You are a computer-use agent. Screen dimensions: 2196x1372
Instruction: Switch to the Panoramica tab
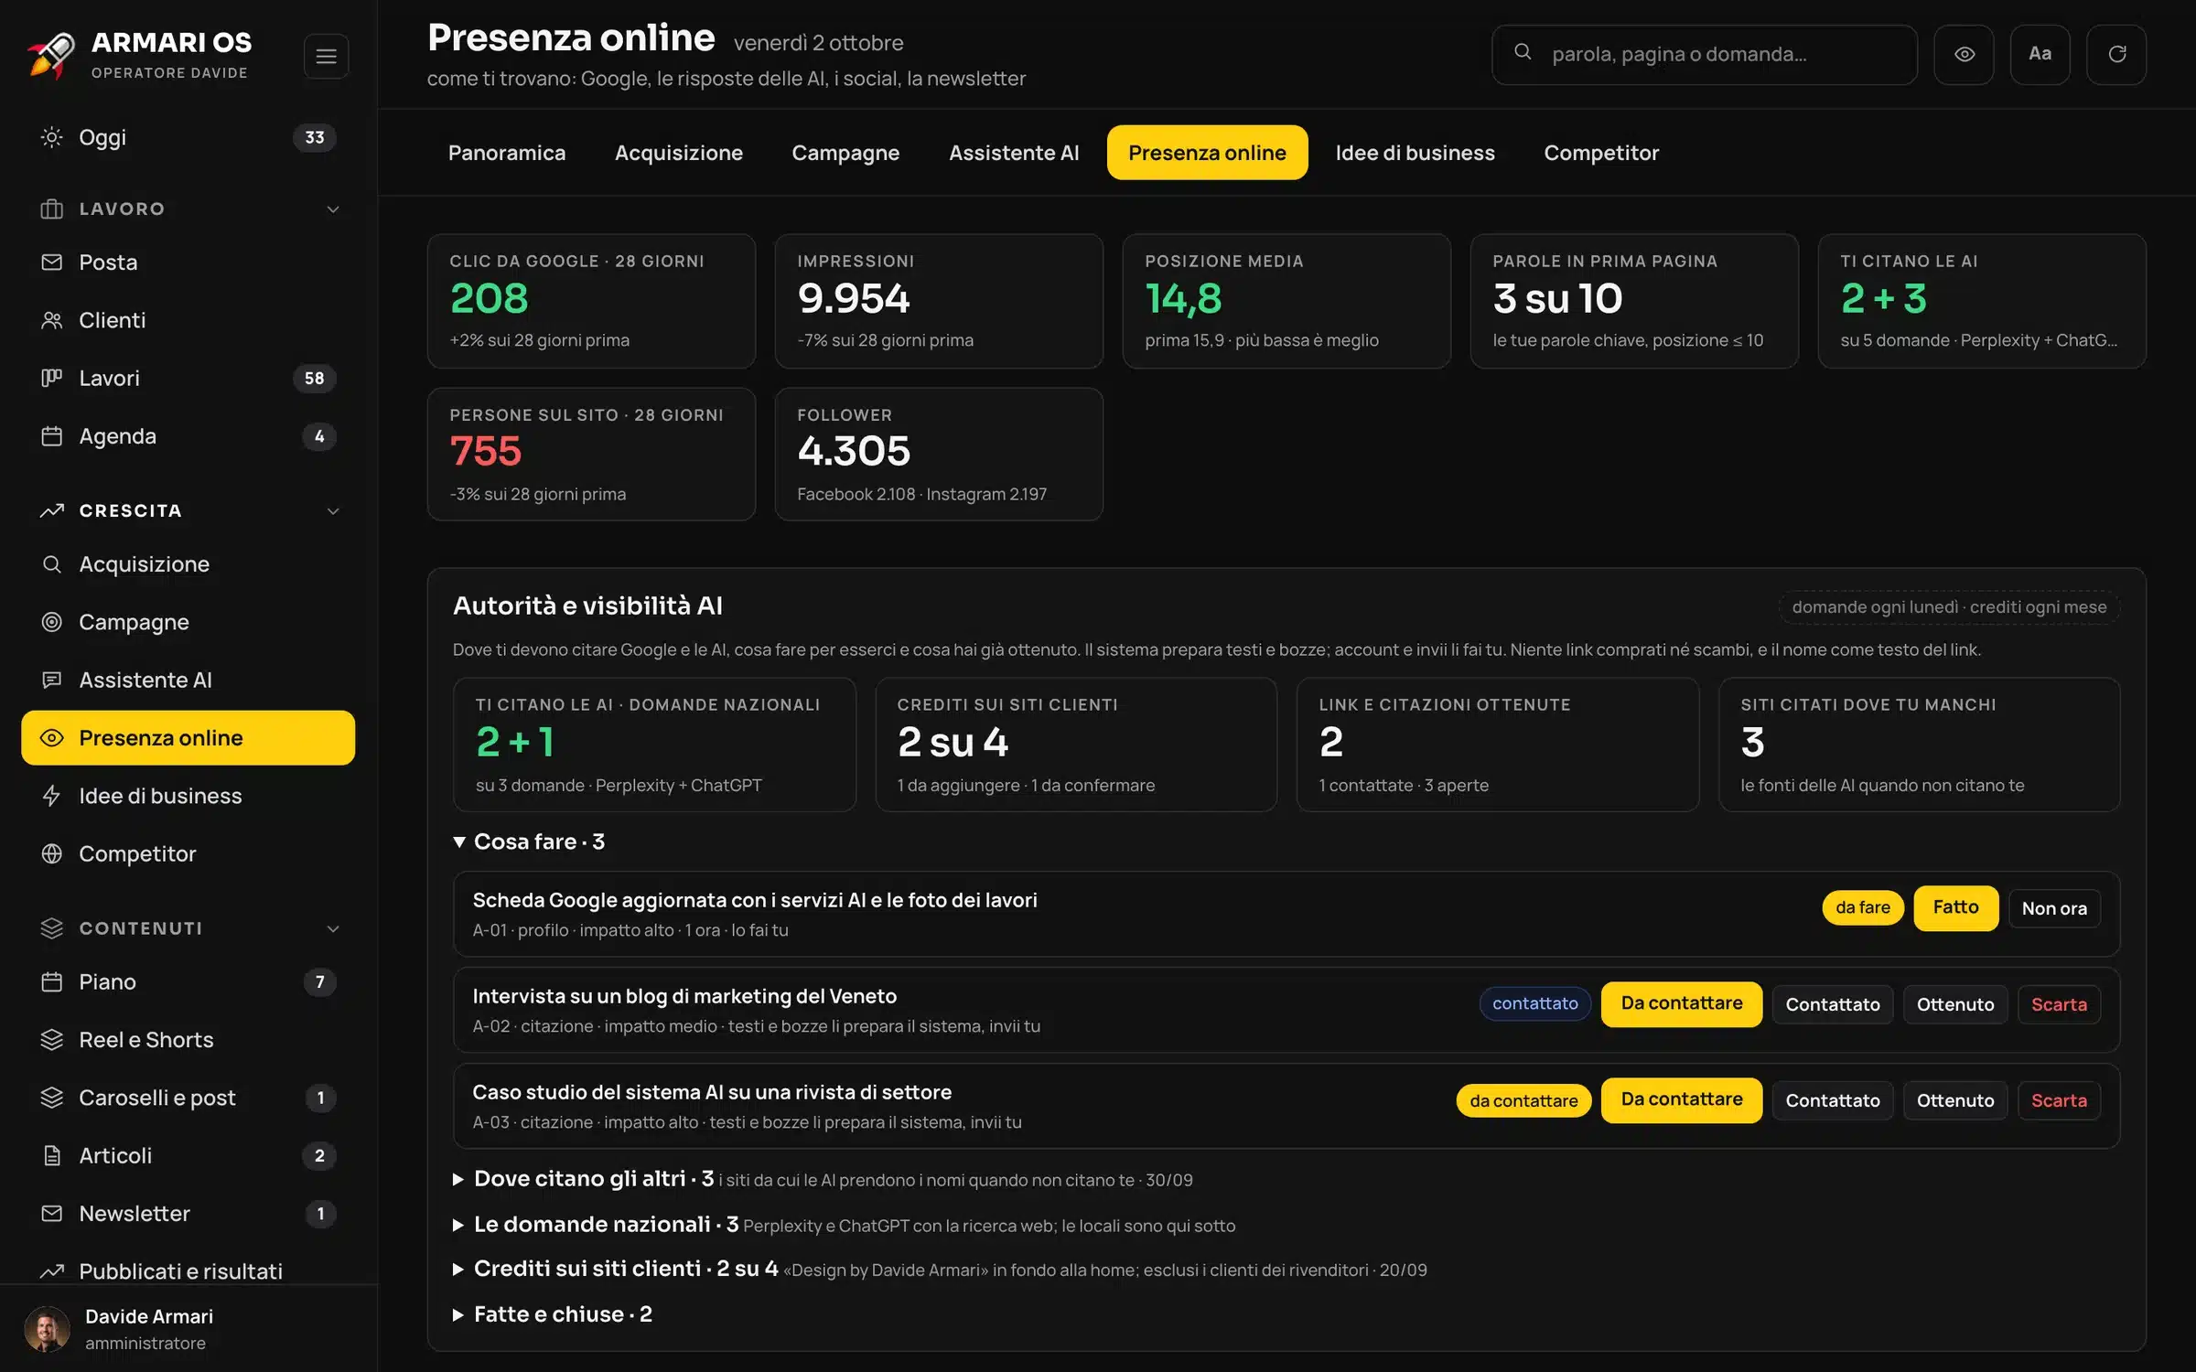click(507, 153)
